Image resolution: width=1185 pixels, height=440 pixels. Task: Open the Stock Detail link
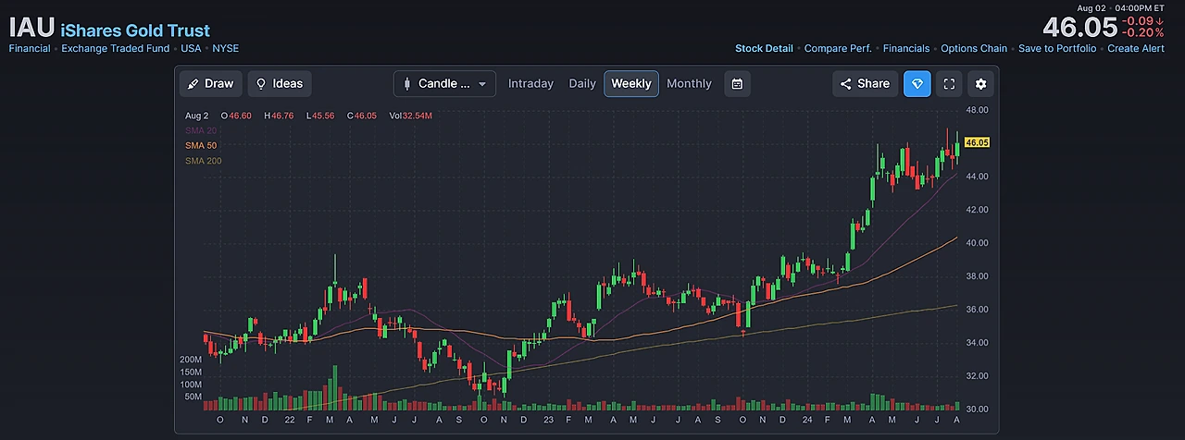(764, 48)
